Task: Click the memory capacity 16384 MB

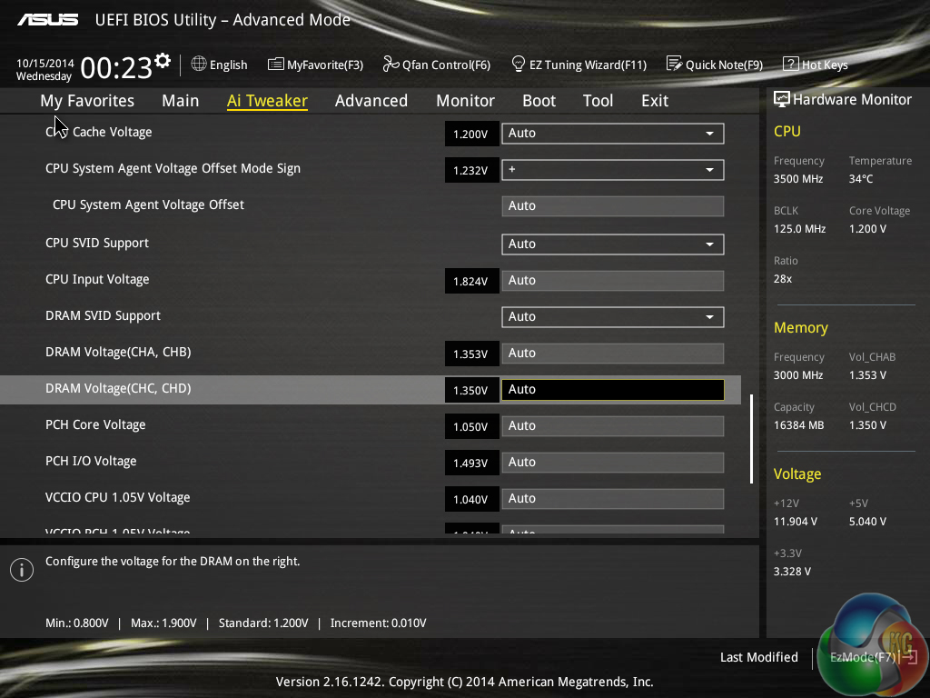Action: coord(798,425)
